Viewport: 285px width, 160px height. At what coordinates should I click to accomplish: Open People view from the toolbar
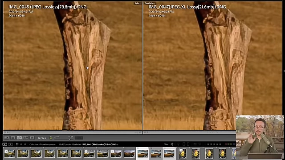click(x=32, y=138)
